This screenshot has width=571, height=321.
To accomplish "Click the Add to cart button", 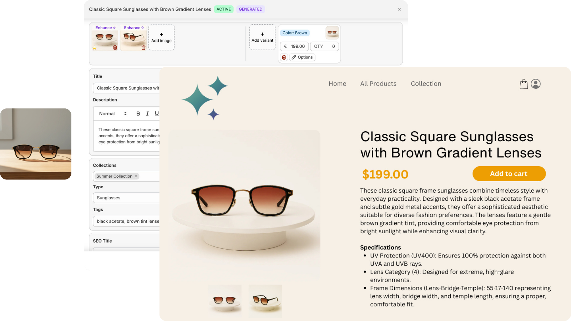I will pos(509,174).
